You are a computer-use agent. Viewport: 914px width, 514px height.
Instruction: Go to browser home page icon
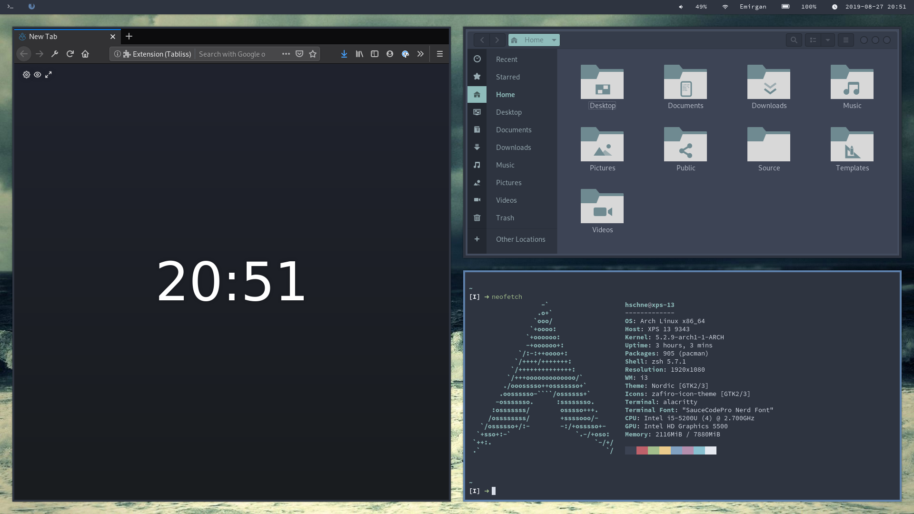pyautogui.click(x=85, y=54)
